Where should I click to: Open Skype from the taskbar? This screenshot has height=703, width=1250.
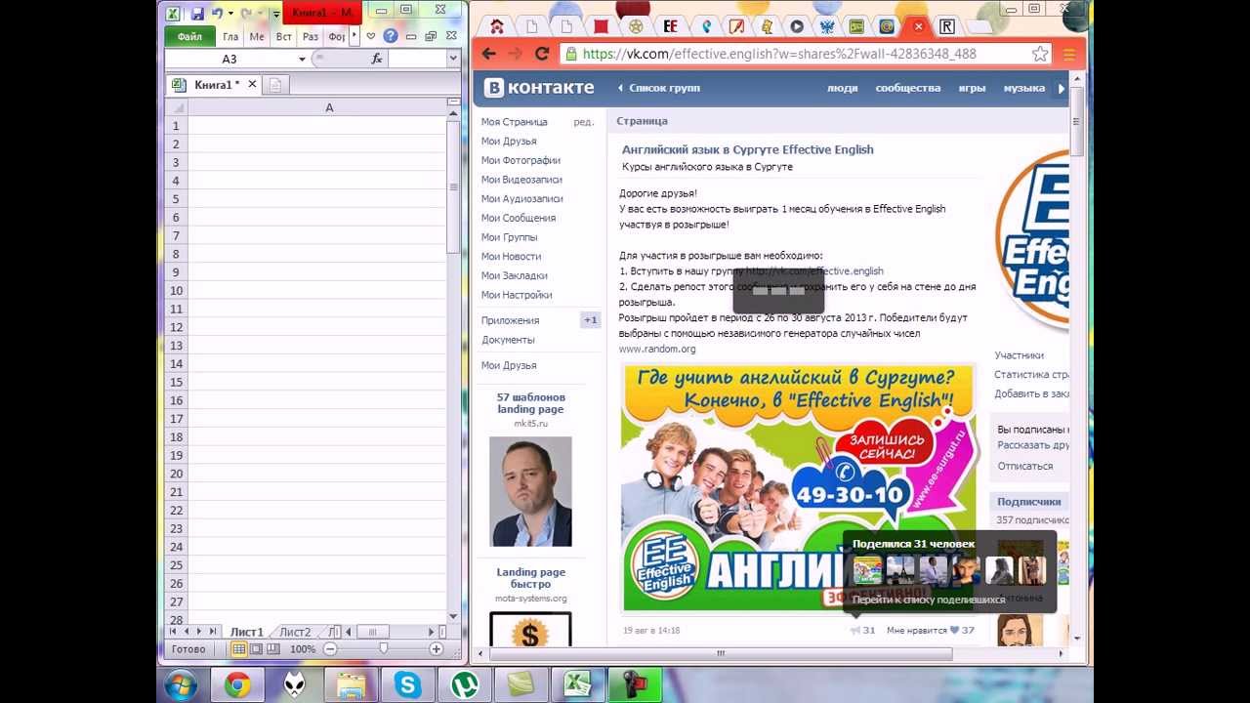(x=407, y=685)
